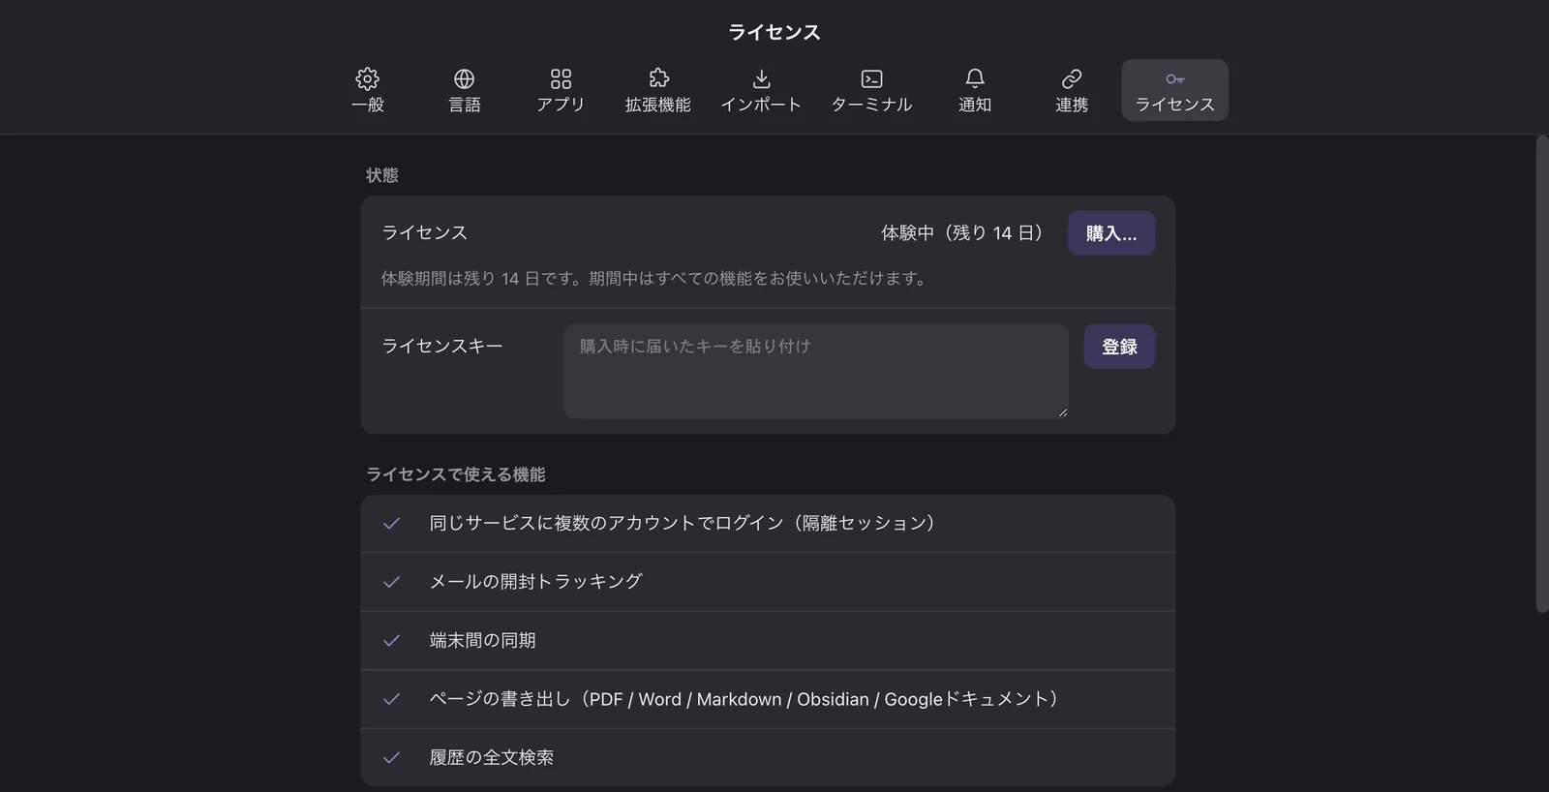
Task: Select the ライセンス key icon
Action: 1174,78
